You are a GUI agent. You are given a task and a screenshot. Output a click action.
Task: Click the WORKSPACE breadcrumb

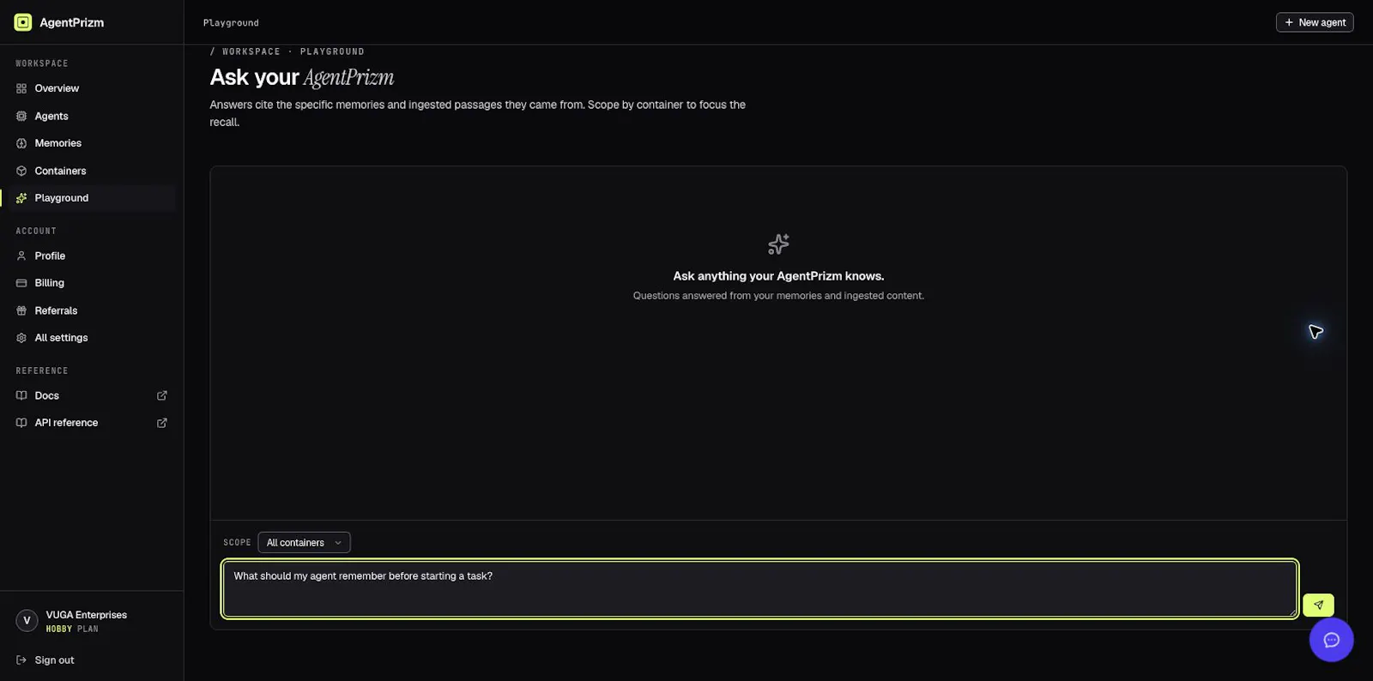[251, 51]
